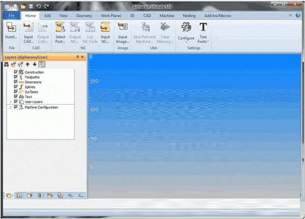Switch to the CAD ribbon tab
The image size is (305, 219).
click(147, 16)
